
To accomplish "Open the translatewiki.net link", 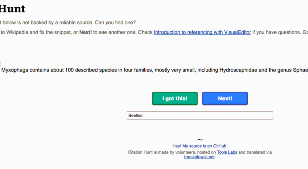I will 199,157.
